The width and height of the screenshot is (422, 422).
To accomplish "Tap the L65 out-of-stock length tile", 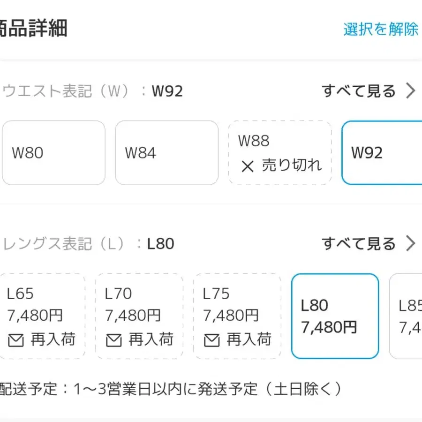I will coord(43,316).
